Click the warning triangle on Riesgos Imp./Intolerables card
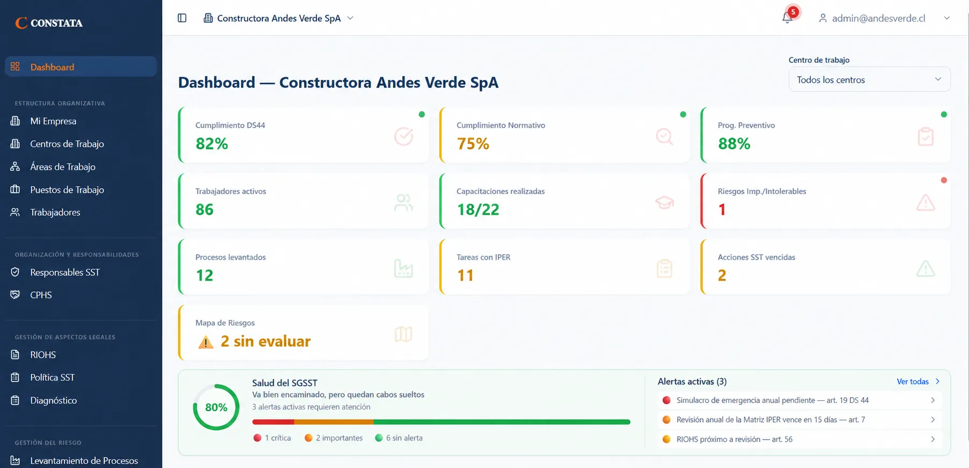Viewport: 969px width, 468px height. [925, 202]
